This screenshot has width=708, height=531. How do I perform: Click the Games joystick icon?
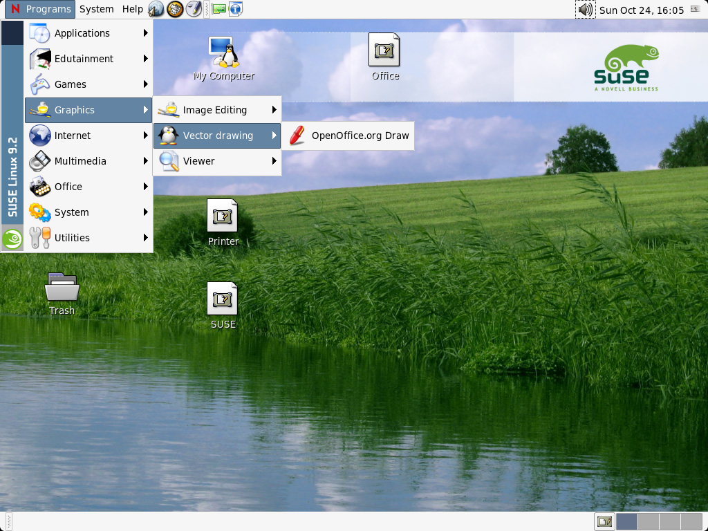click(39, 84)
